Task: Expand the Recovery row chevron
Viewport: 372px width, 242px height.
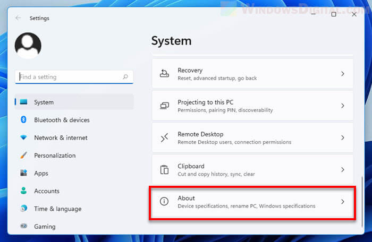Action: [x=343, y=74]
